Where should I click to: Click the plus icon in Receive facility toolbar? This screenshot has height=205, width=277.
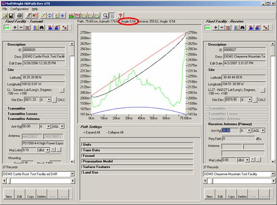(x=215, y=27)
